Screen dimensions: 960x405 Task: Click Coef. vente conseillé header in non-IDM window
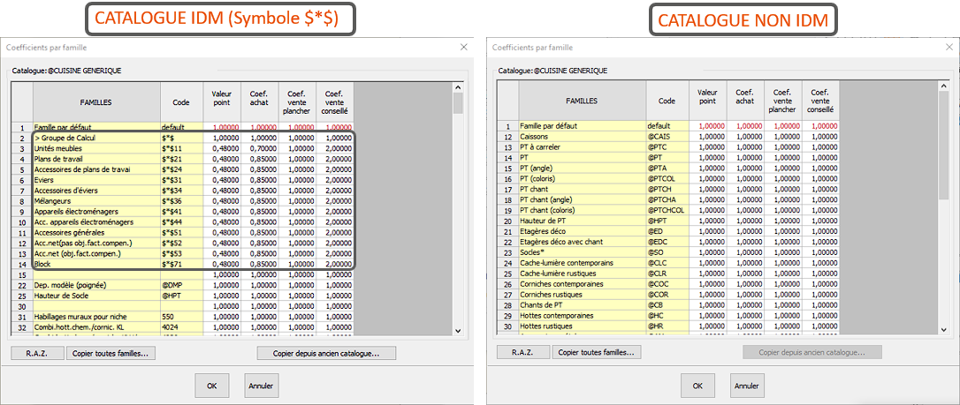point(820,101)
